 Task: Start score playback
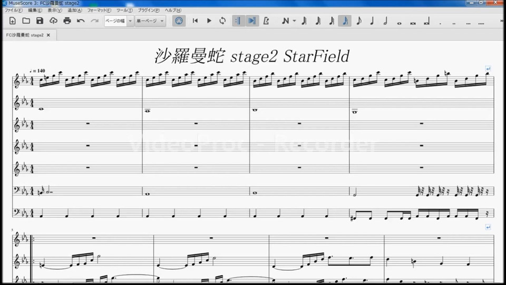point(209,21)
